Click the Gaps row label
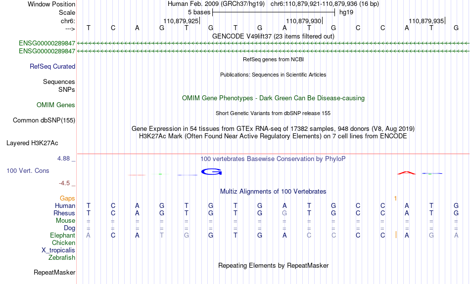The height and width of the screenshot is (284, 470). 67,199
